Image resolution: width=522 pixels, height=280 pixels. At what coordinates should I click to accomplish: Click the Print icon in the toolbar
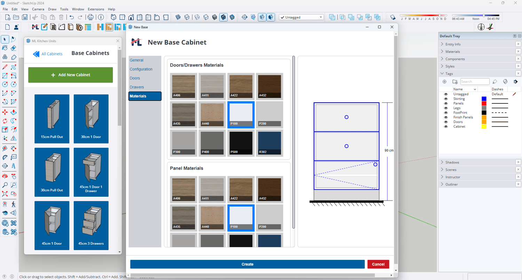click(x=90, y=17)
